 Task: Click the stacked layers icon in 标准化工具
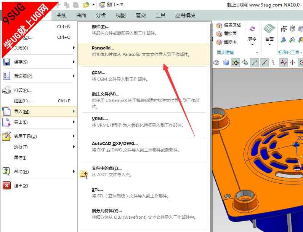292,29
